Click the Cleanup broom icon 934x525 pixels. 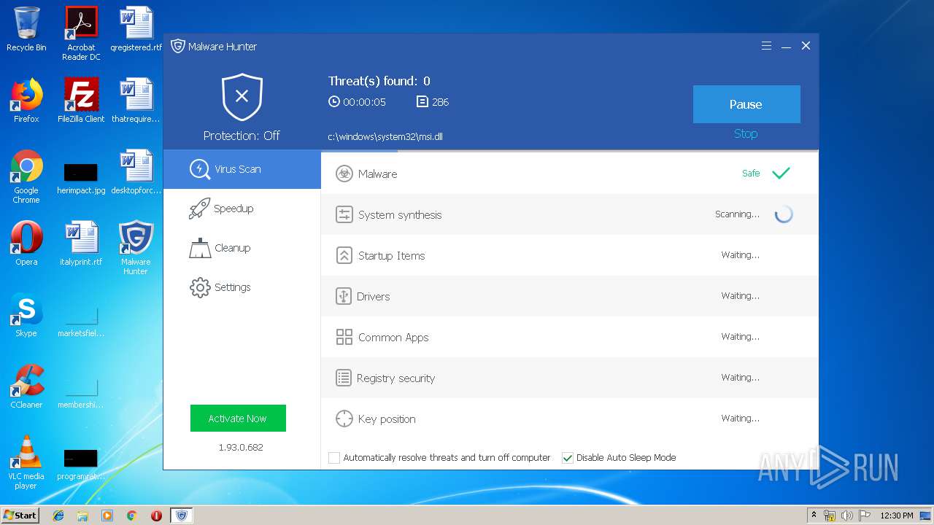coord(200,248)
